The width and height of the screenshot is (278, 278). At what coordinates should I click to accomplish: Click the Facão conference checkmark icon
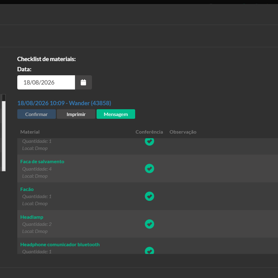click(x=149, y=196)
